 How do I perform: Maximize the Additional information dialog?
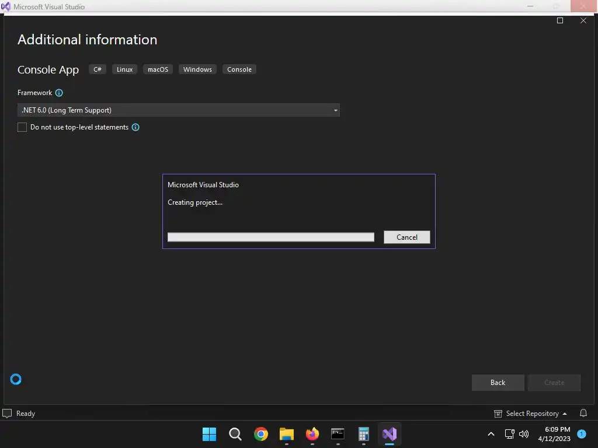point(560,20)
